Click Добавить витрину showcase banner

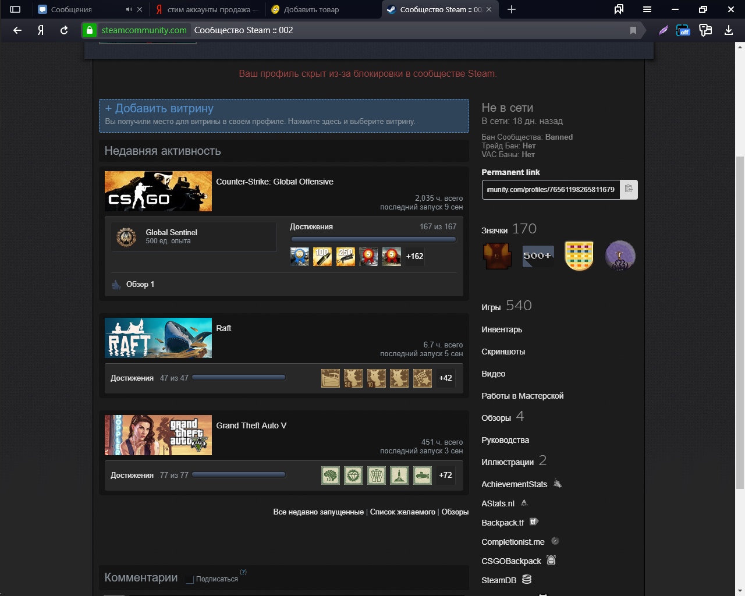[x=284, y=115]
